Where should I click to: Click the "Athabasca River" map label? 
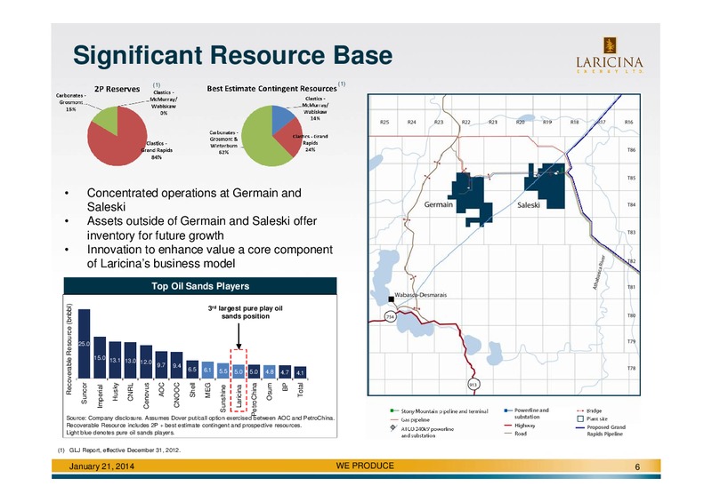(599, 272)
